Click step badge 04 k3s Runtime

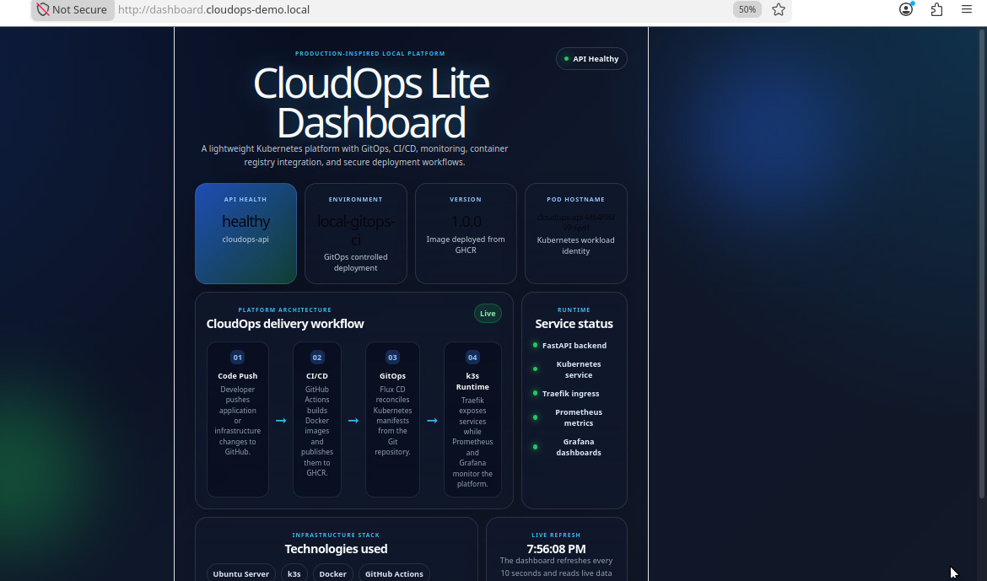tap(472, 358)
